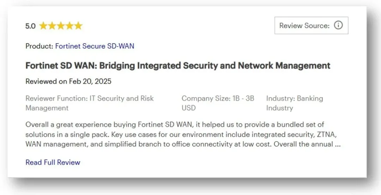Select the middle star of the rating
The height and width of the screenshot is (195, 381).
coord(61,26)
